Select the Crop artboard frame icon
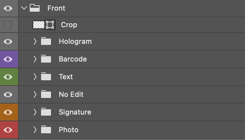Image resolution: width=245 pixels, height=140 pixels. [50, 25]
